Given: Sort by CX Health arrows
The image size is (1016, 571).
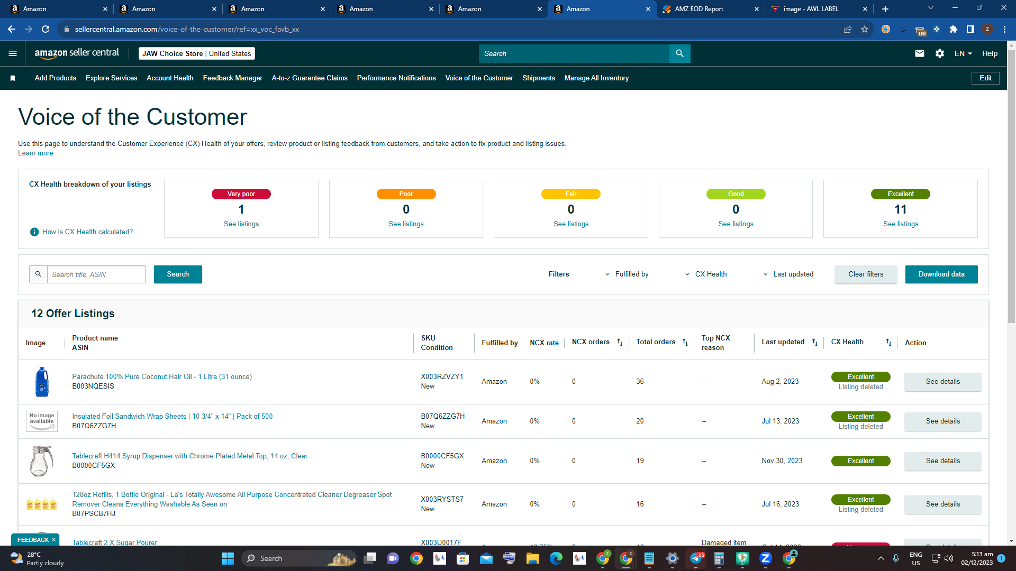Looking at the screenshot, I should (x=889, y=343).
